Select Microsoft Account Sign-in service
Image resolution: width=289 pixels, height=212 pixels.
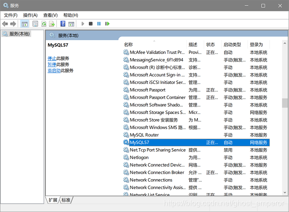click(196, 75)
